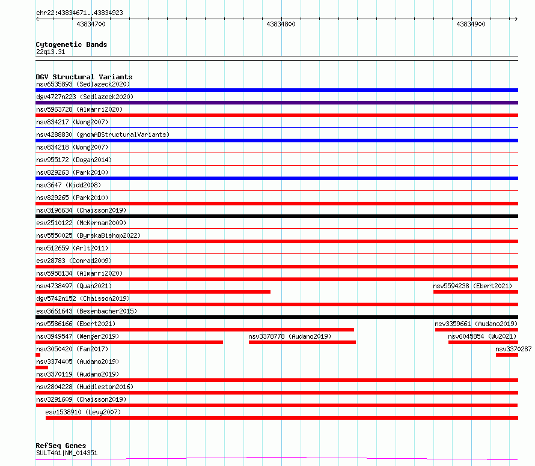Click ruler position 43834800

(x=281, y=24)
